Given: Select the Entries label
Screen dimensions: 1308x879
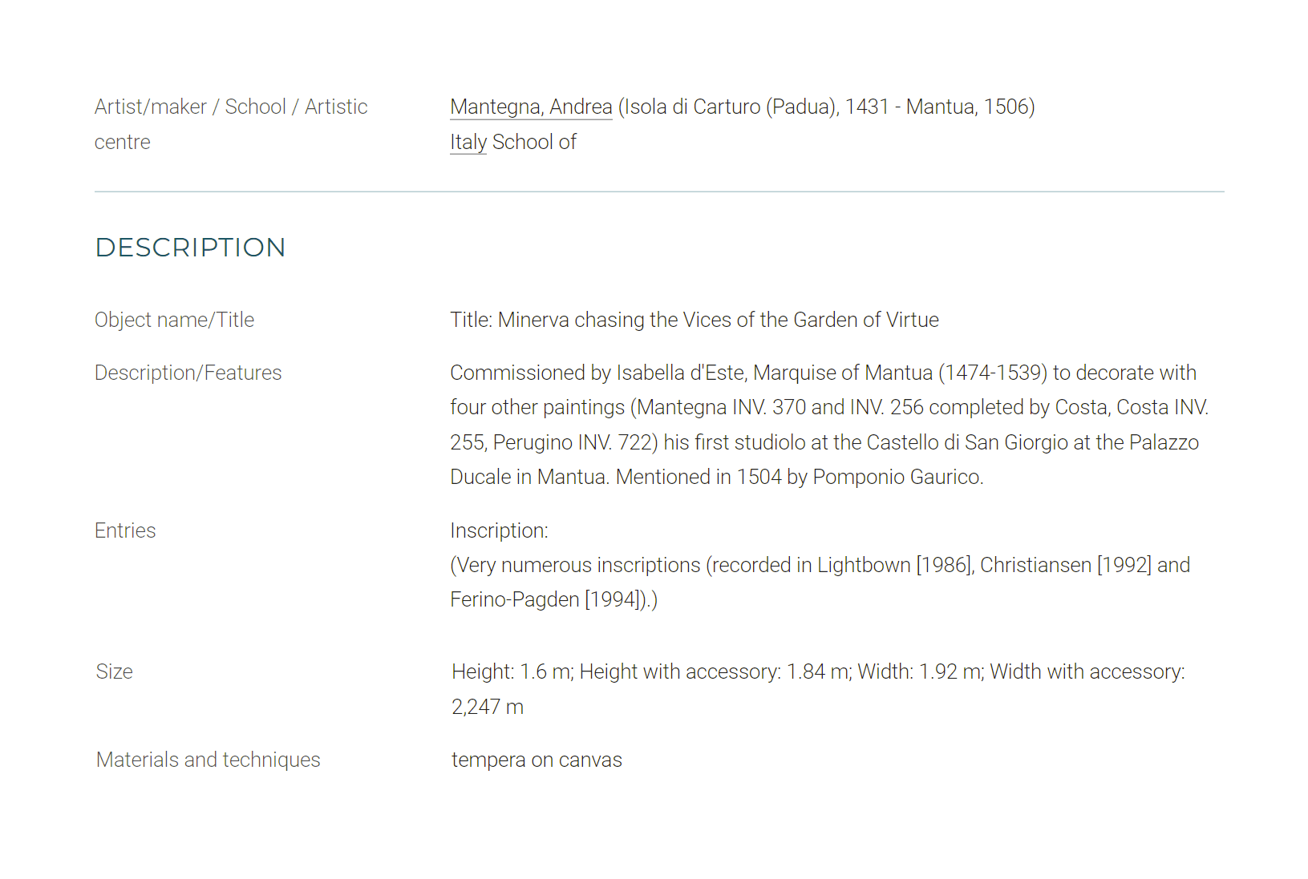Looking at the screenshot, I should coord(125,530).
